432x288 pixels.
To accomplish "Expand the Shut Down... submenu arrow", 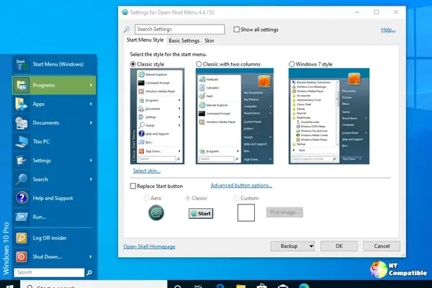I will pos(91,256).
